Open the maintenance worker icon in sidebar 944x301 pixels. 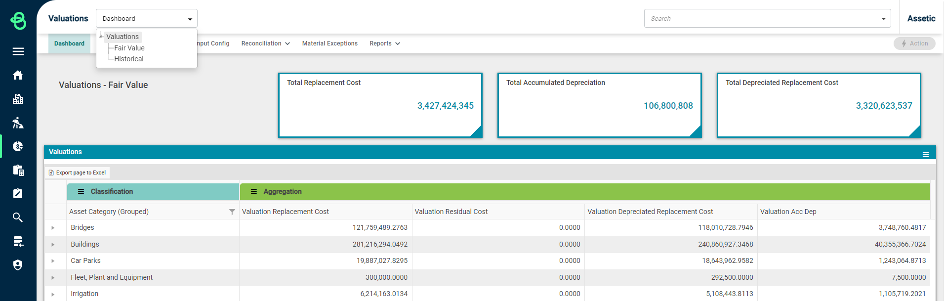18,123
